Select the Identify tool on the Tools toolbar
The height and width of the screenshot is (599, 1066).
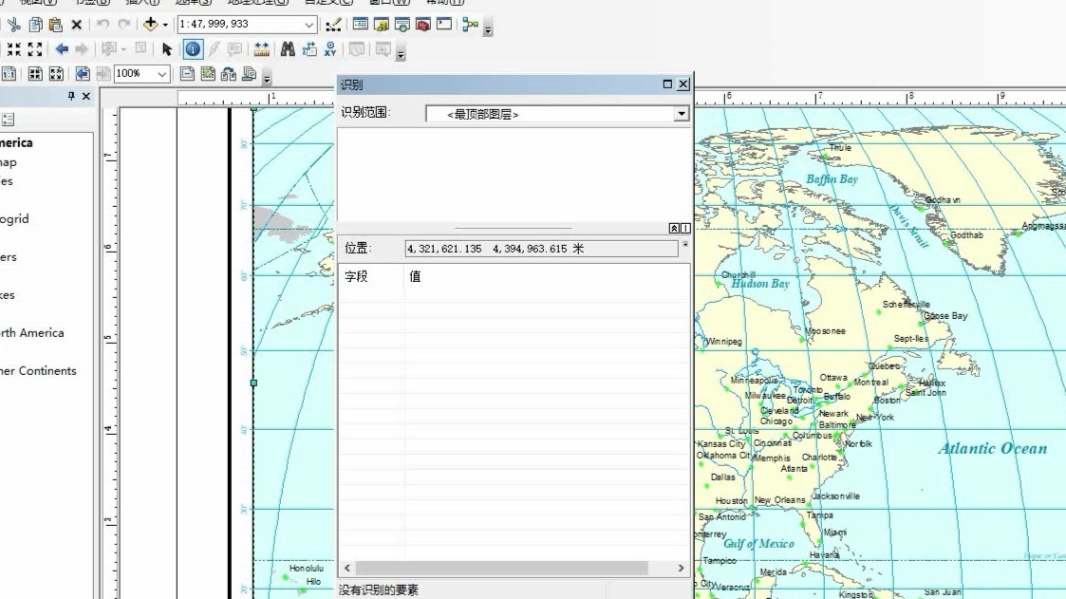coord(194,50)
